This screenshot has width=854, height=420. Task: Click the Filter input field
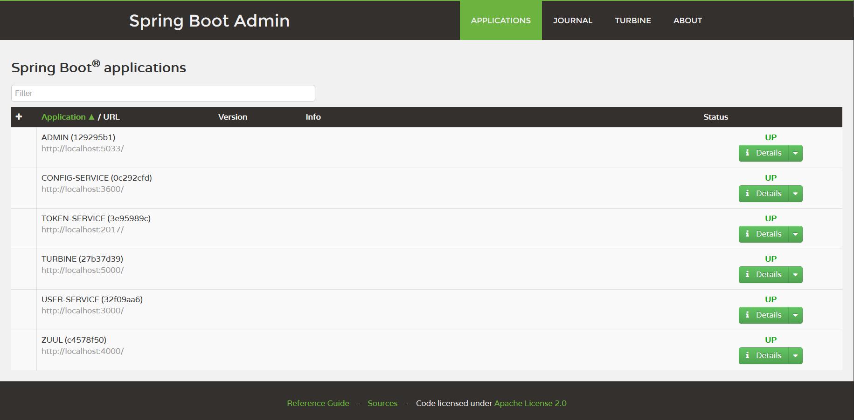[163, 93]
